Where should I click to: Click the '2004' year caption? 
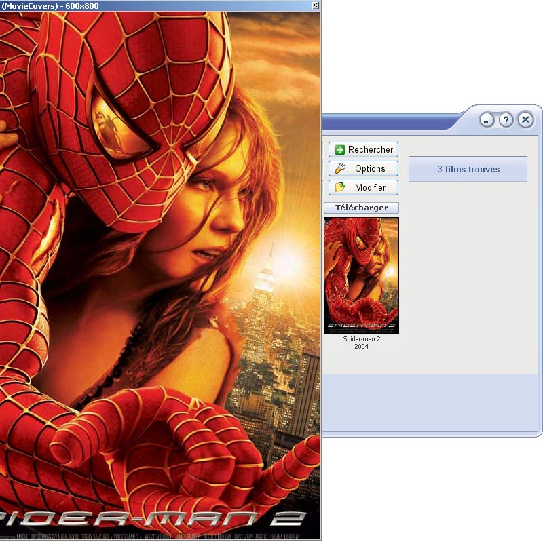362,346
